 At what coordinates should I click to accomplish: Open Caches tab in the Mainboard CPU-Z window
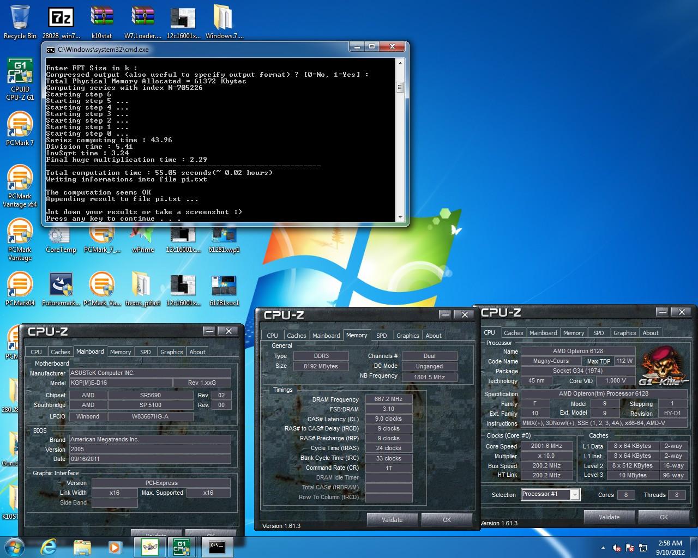click(x=61, y=352)
